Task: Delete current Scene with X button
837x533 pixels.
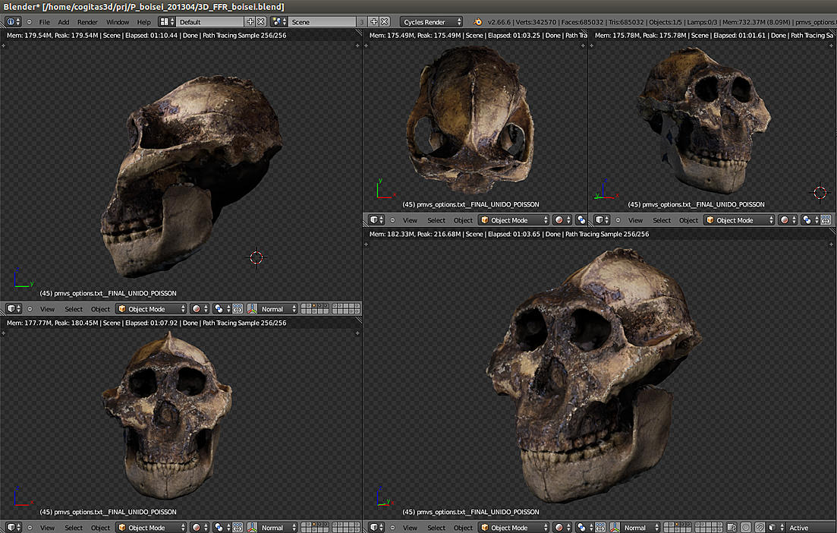Action: (x=385, y=22)
